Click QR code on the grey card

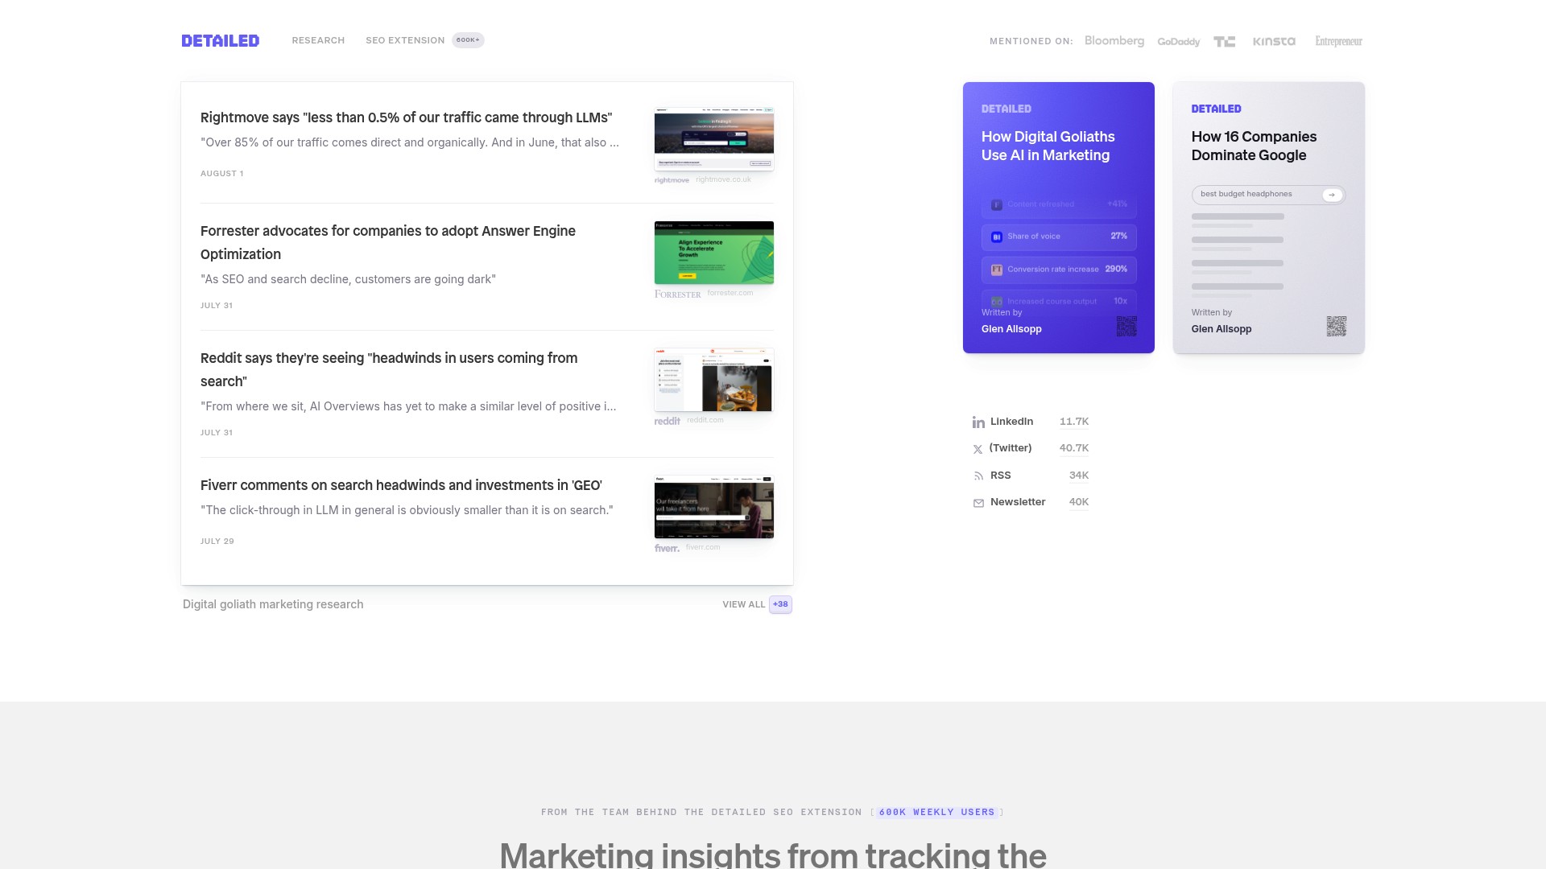pos(1337,326)
